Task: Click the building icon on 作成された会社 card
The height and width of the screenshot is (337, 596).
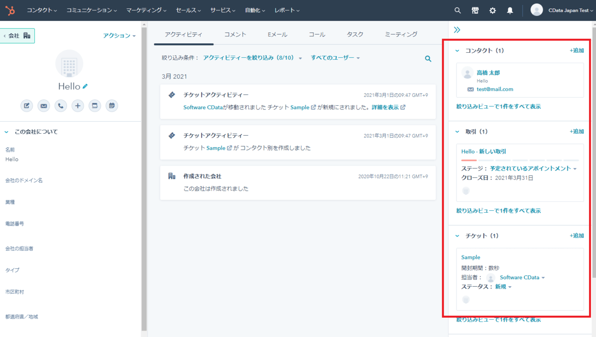Action: click(x=172, y=176)
